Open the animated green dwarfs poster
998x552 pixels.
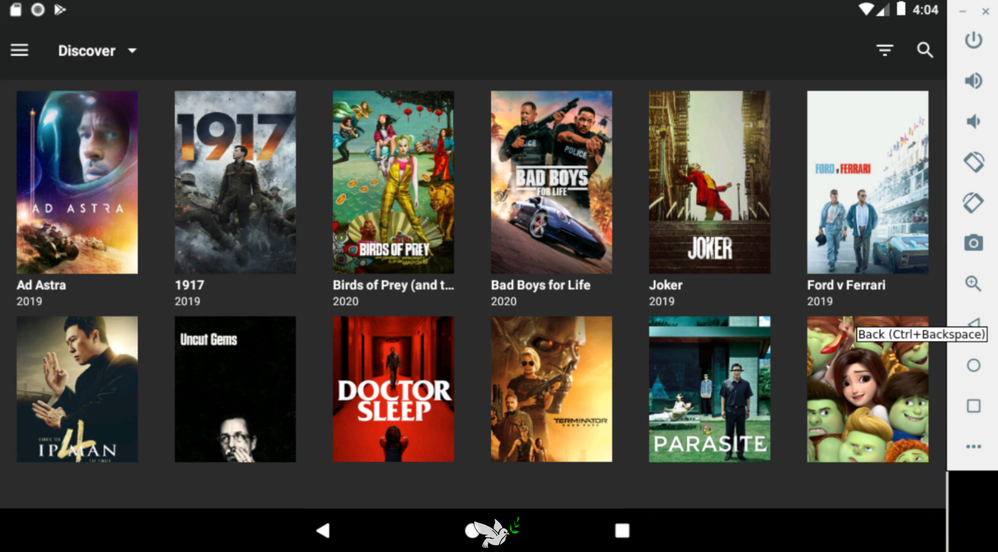tap(867, 389)
